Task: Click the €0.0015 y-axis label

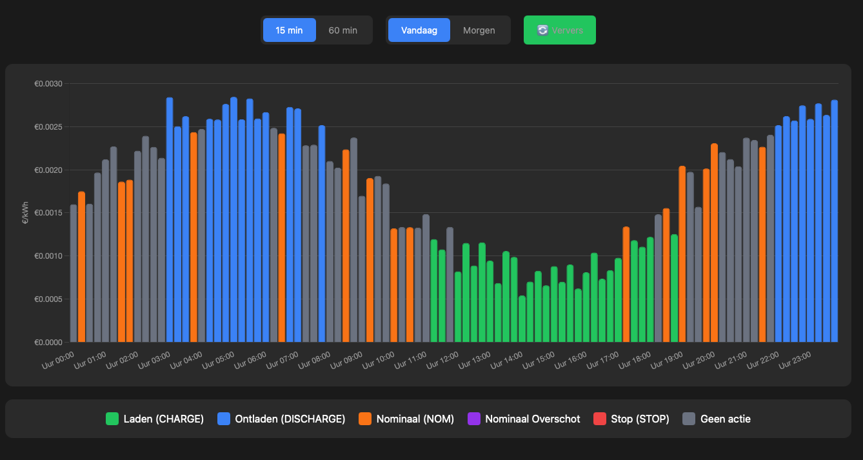Action: click(x=48, y=213)
